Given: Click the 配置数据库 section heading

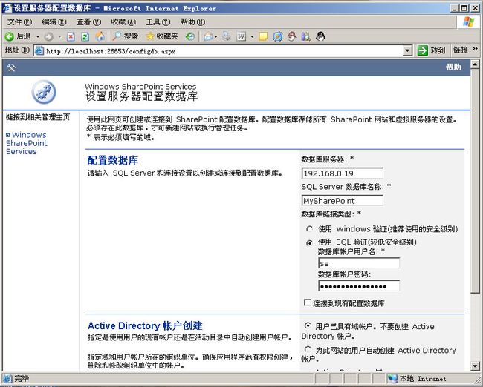Looking at the screenshot, I should (113, 160).
